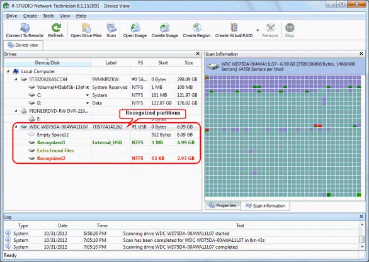The width and height of the screenshot is (369, 262).
Task: Sort log by the Type column header
Action: click(x=23, y=225)
